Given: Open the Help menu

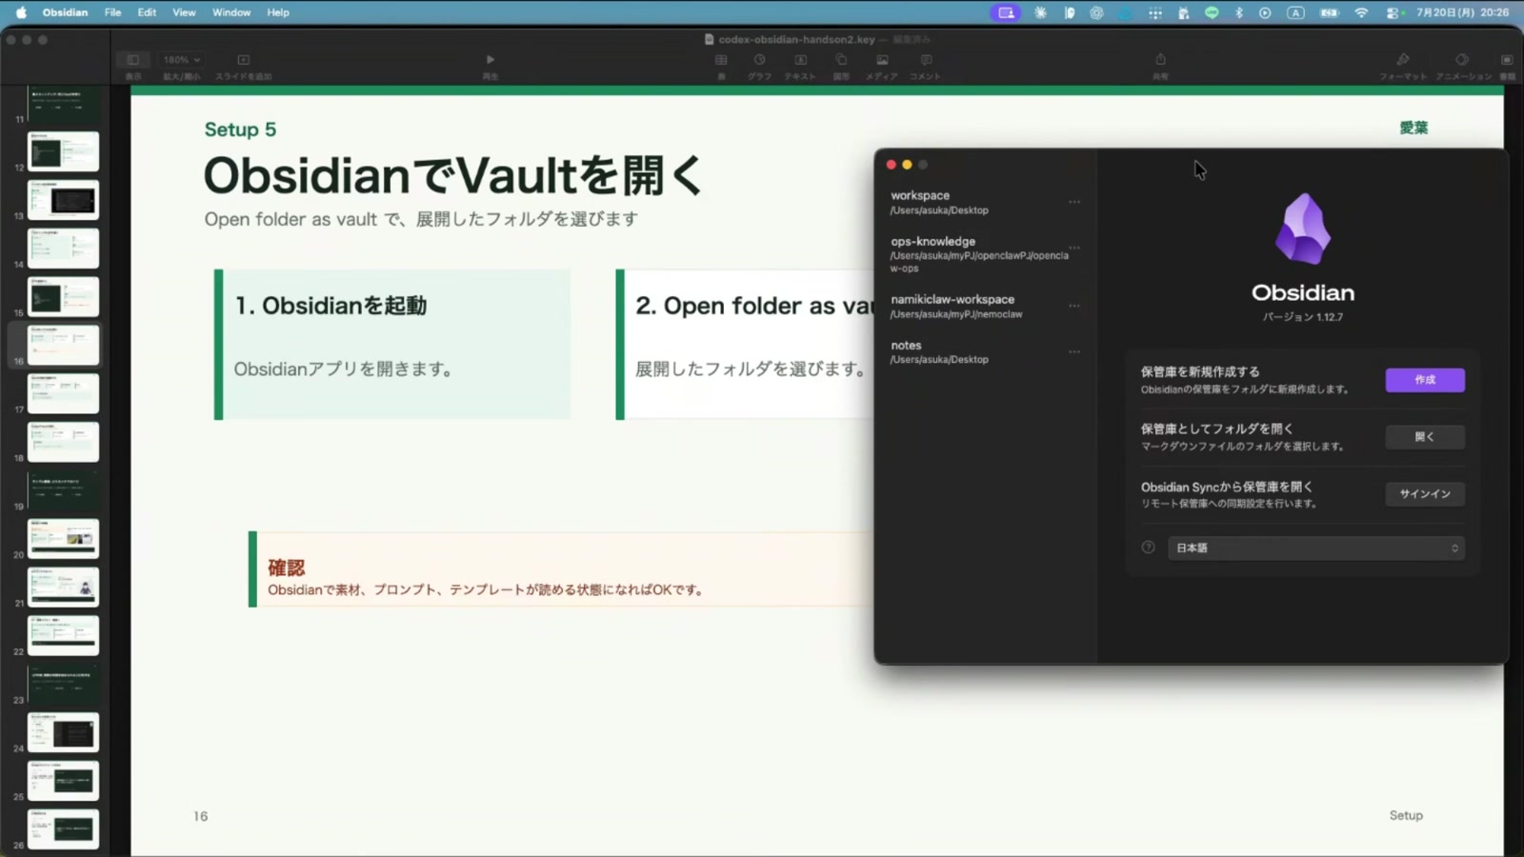Looking at the screenshot, I should click(x=278, y=12).
